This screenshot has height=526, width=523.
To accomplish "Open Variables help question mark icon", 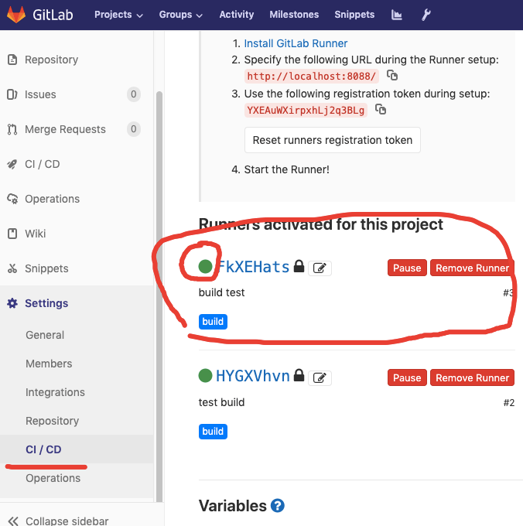I will (x=278, y=506).
